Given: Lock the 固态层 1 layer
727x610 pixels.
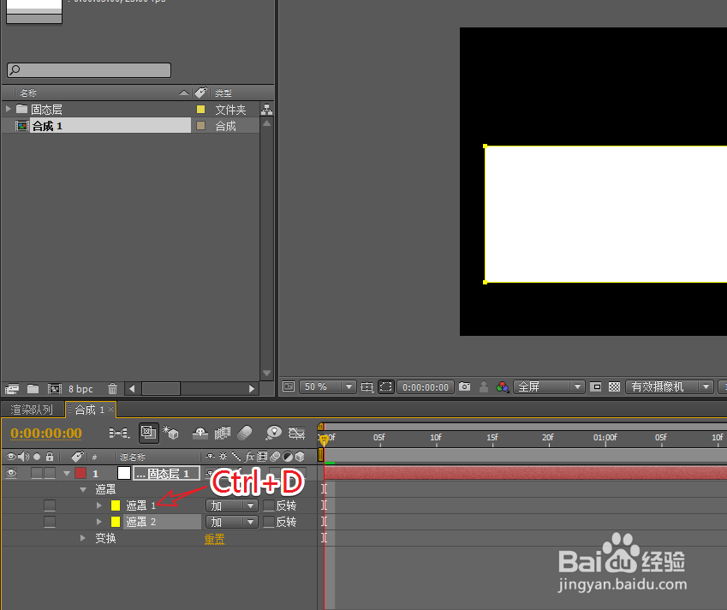Looking at the screenshot, I should coord(50,473).
